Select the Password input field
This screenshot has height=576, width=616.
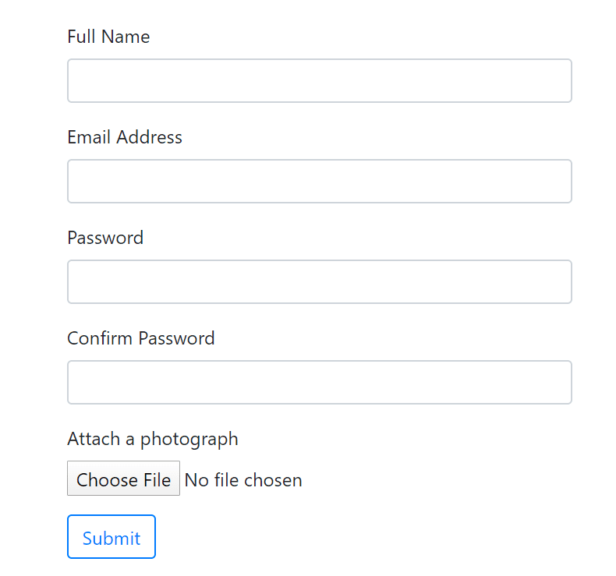point(319,281)
